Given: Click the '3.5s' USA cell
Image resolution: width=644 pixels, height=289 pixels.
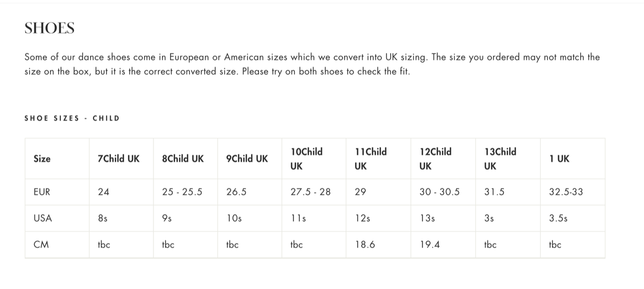Looking at the screenshot, I should (x=558, y=219).
